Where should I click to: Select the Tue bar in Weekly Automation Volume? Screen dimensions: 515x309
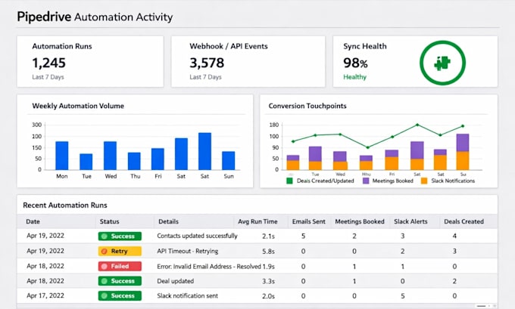point(86,162)
